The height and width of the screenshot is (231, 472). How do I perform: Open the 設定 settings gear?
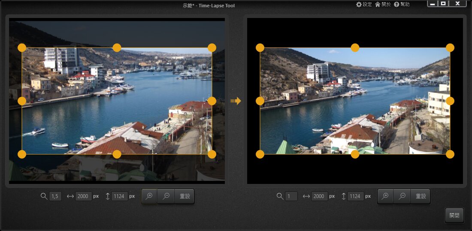[x=364, y=4]
